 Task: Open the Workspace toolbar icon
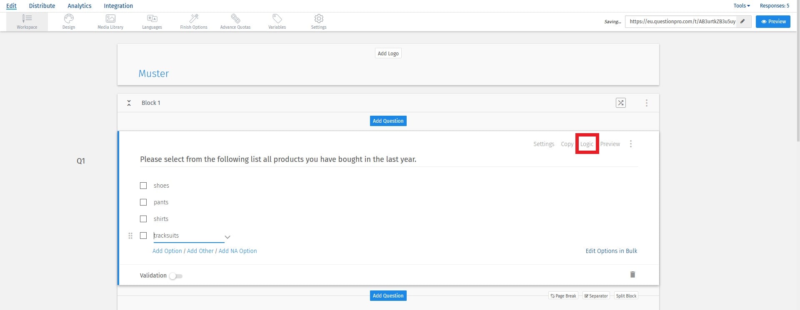point(27,22)
